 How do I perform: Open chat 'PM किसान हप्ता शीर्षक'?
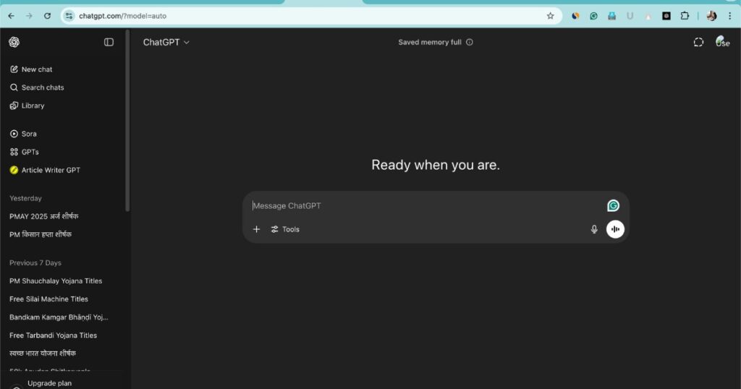[41, 234]
